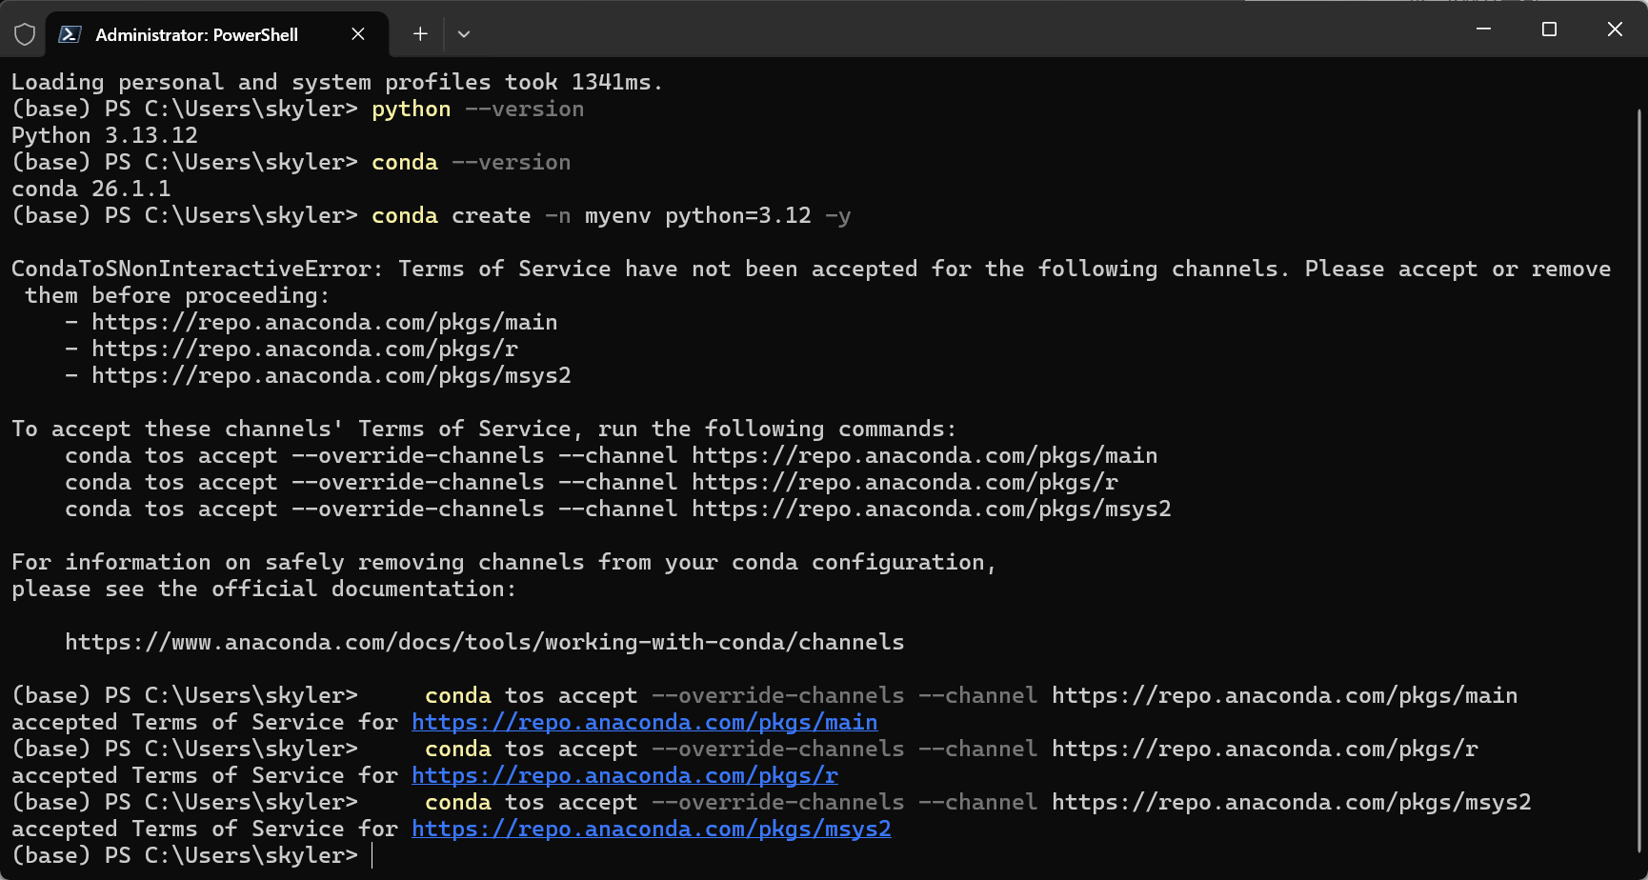Open the blue underlined pkgs/msys2 link

[651, 830]
